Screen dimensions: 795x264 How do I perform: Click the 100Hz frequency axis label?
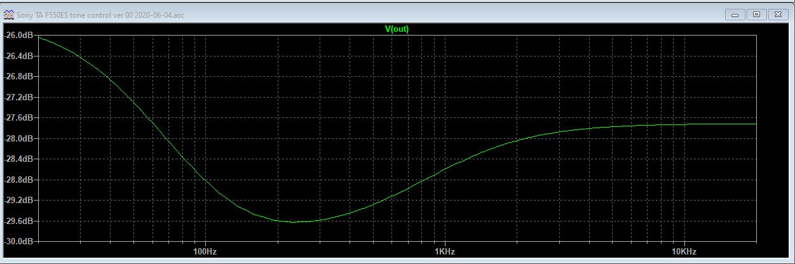click(205, 251)
